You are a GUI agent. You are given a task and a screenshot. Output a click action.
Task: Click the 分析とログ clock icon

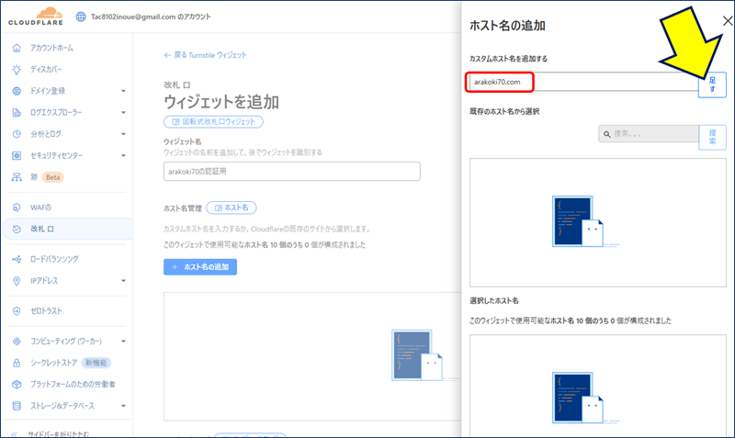[17, 134]
